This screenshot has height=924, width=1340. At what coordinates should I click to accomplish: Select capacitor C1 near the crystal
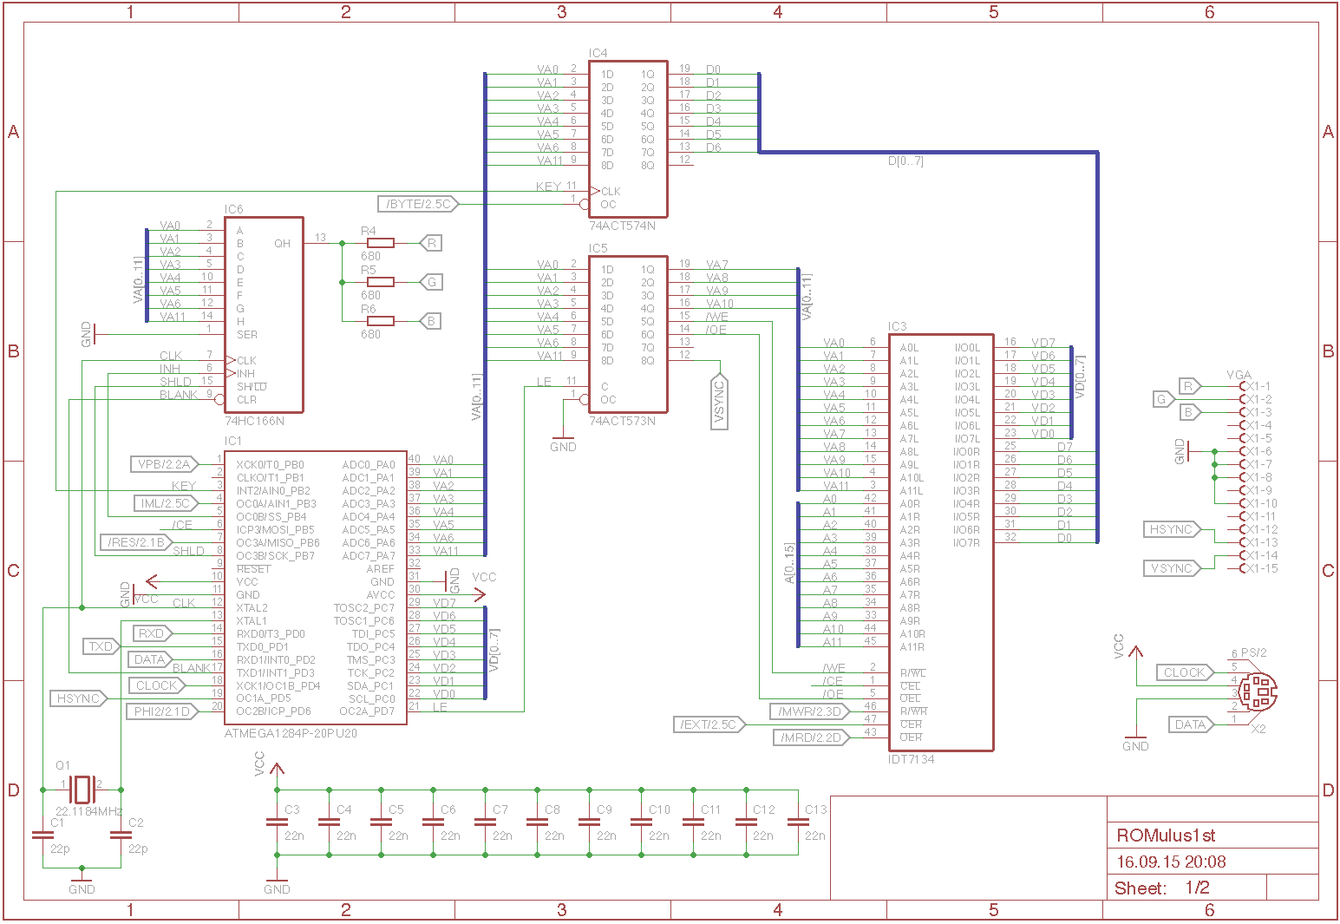(x=43, y=835)
